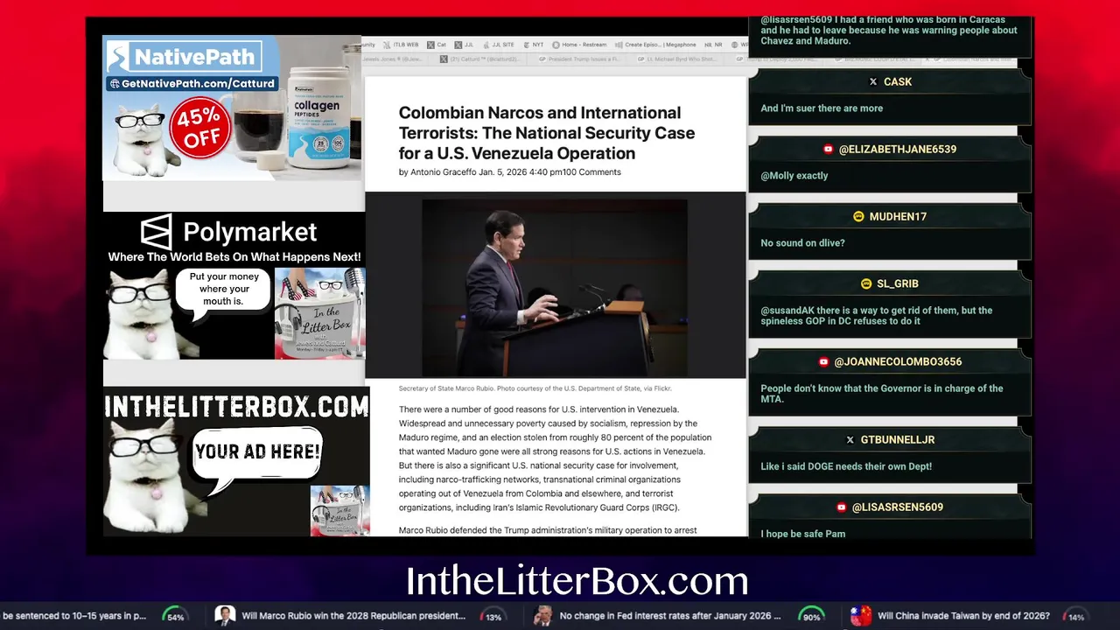1120x630 pixels.
Task: Open the JJL SITE bookmark
Action: click(x=498, y=45)
